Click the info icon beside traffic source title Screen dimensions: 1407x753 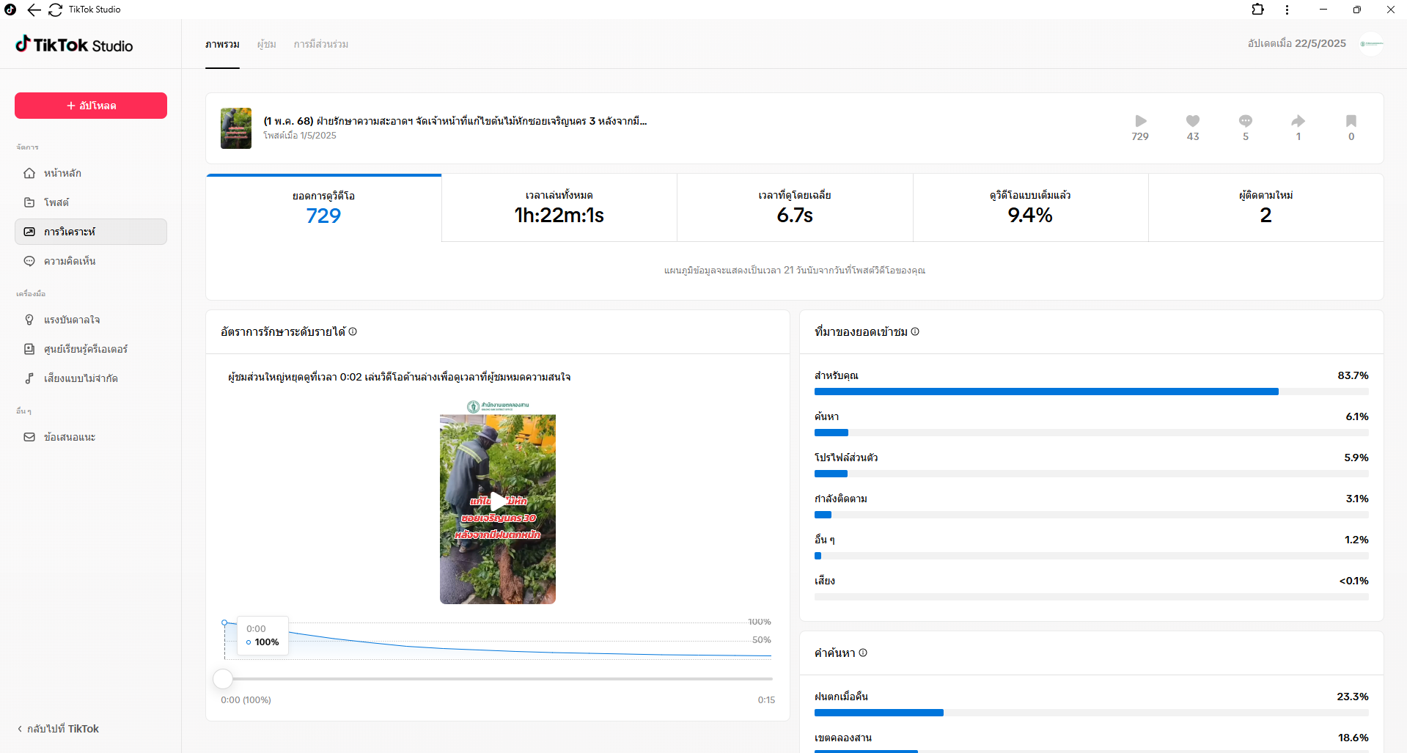[x=915, y=331]
